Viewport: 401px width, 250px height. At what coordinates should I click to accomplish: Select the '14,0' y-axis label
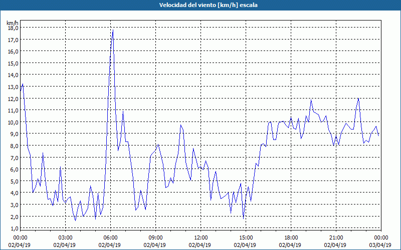[x=13, y=75]
